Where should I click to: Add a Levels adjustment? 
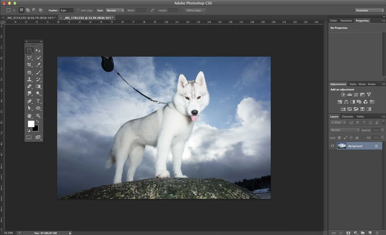[349, 94]
